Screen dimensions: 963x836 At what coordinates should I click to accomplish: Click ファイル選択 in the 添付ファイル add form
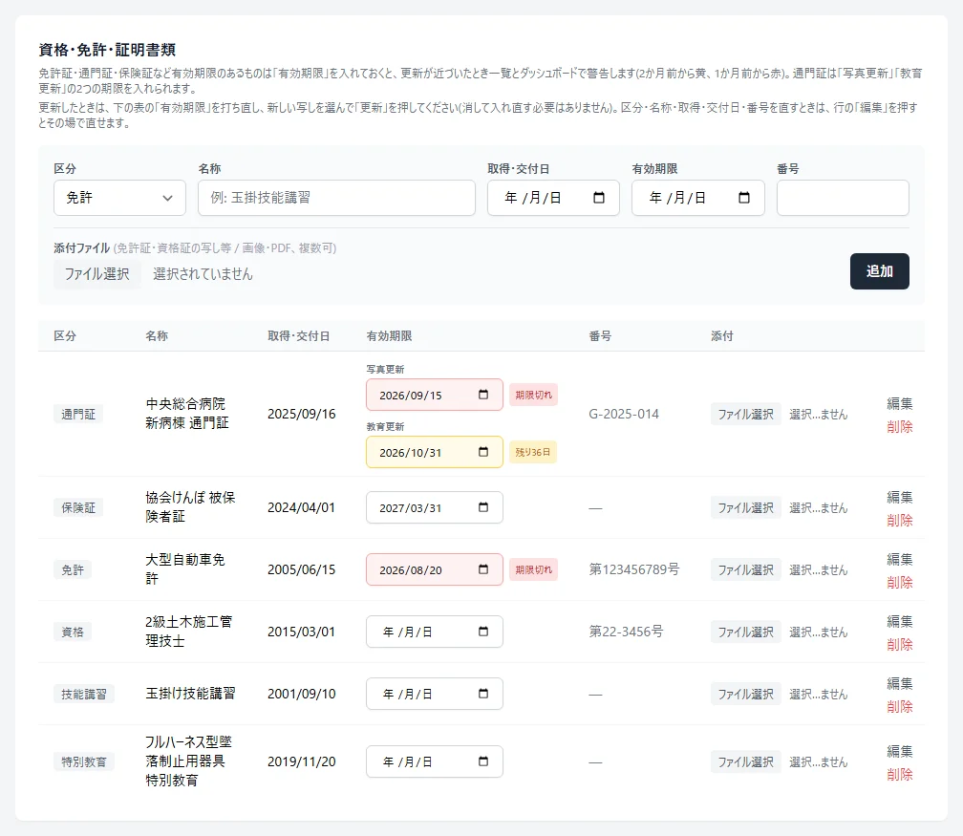click(97, 274)
